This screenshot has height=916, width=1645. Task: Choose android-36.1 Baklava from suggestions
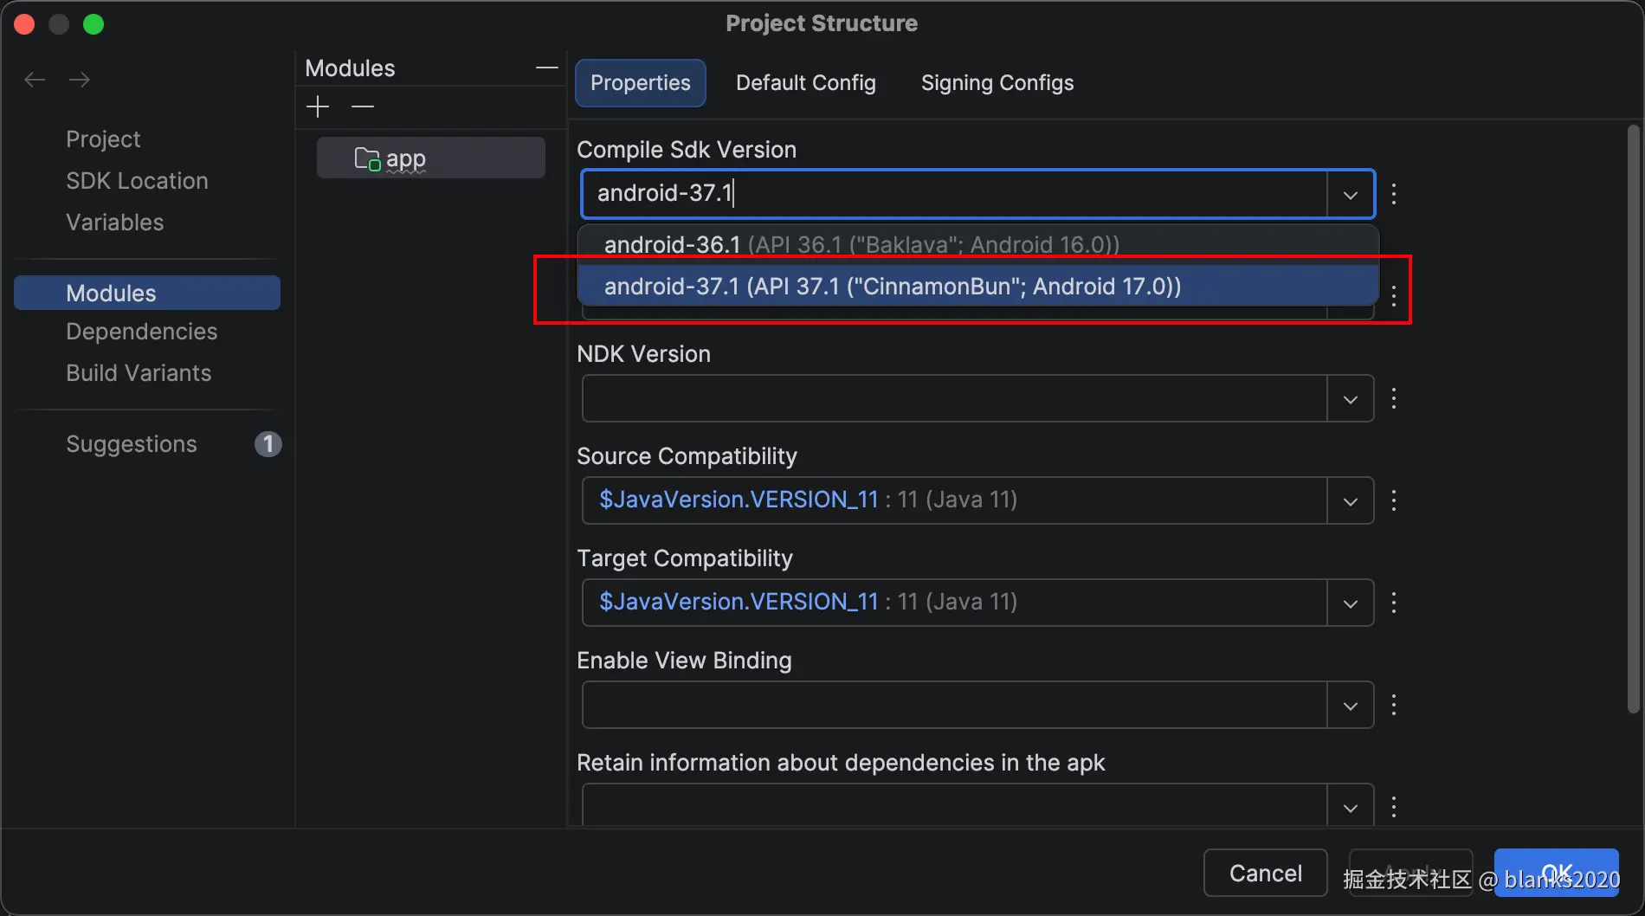tap(977, 245)
